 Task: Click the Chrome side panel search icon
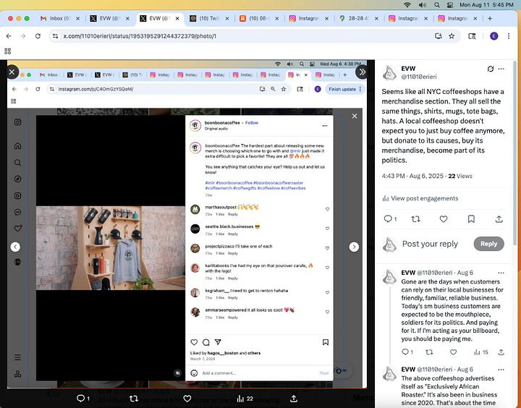(x=472, y=36)
